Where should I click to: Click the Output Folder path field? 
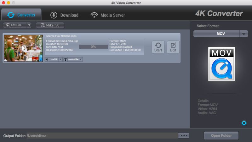(102, 136)
